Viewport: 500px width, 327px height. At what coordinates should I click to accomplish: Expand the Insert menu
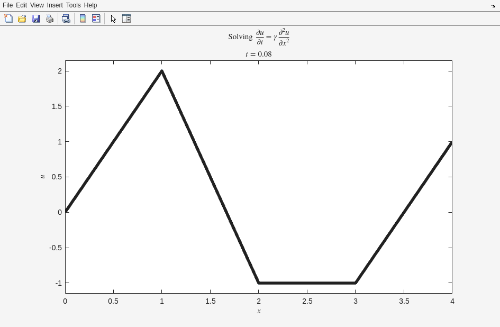(x=54, y=5)
